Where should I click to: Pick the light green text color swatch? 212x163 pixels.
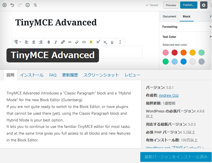tap(201, 53)
